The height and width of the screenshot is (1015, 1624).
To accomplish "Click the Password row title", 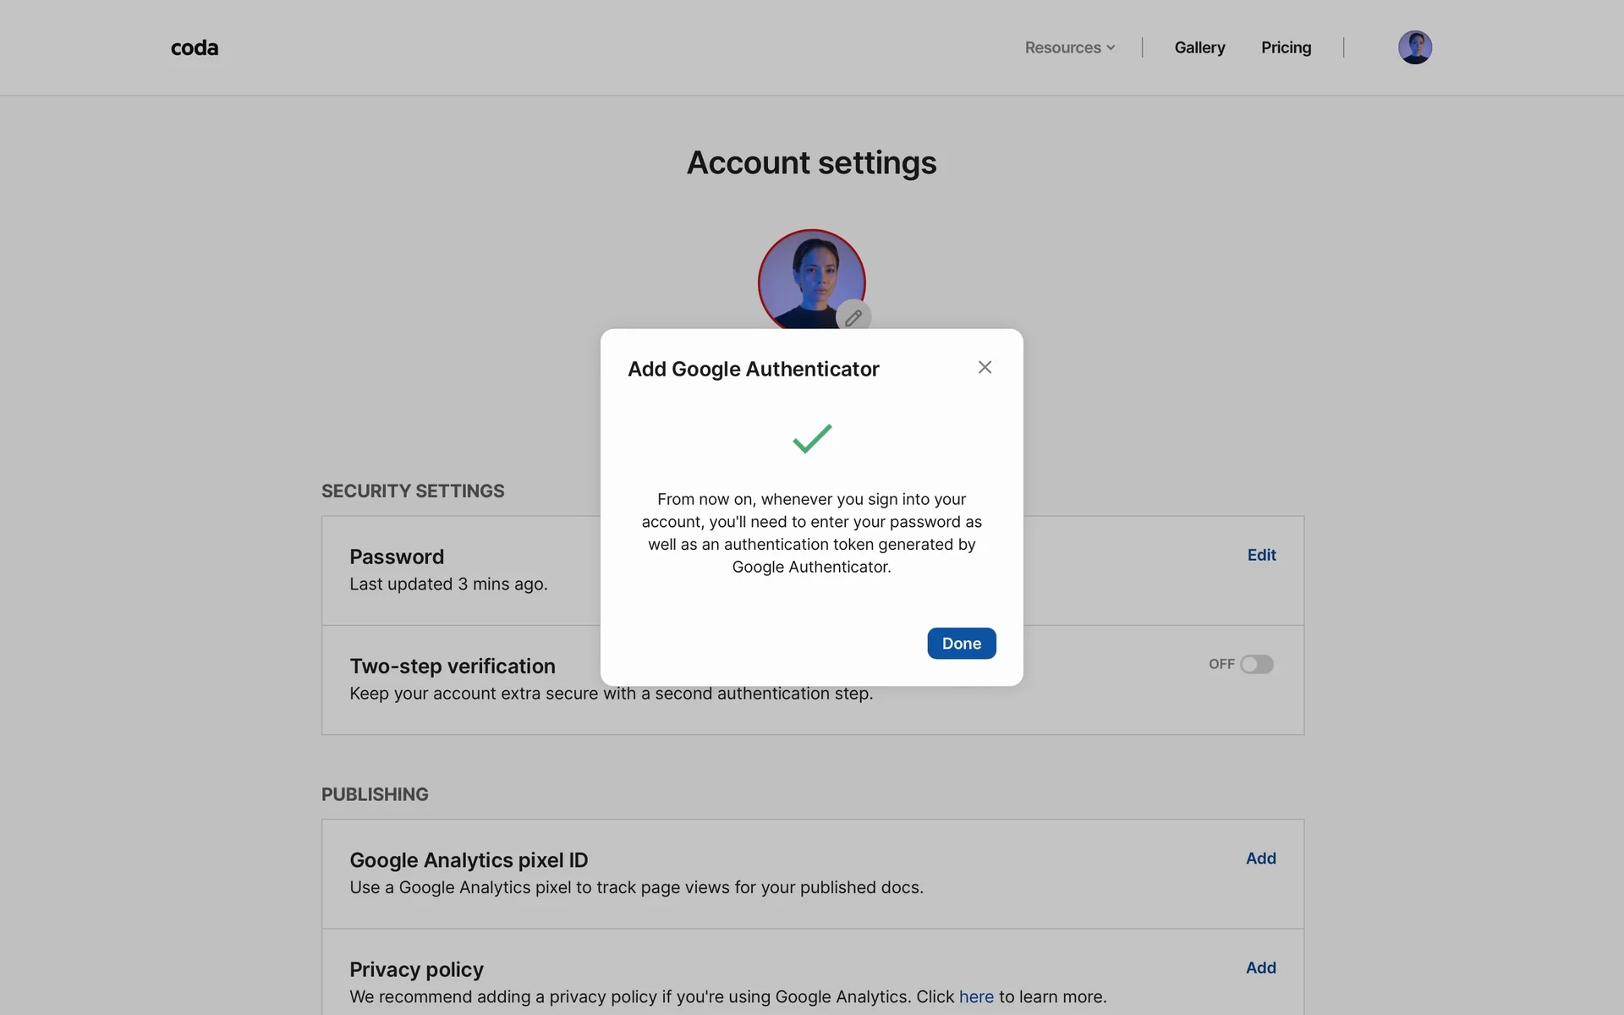I will (x=397, y=557).
